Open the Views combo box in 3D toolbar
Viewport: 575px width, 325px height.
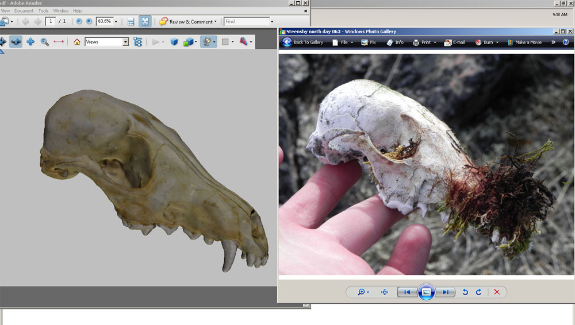pyautogui.click(x=107, y=42)
